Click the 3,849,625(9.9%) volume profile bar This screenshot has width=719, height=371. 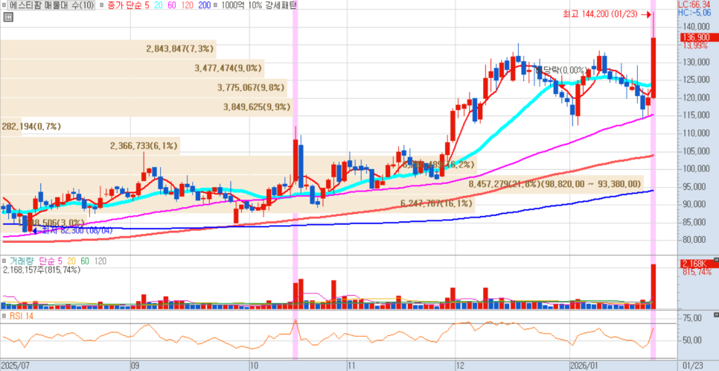(x=145, y=107)
